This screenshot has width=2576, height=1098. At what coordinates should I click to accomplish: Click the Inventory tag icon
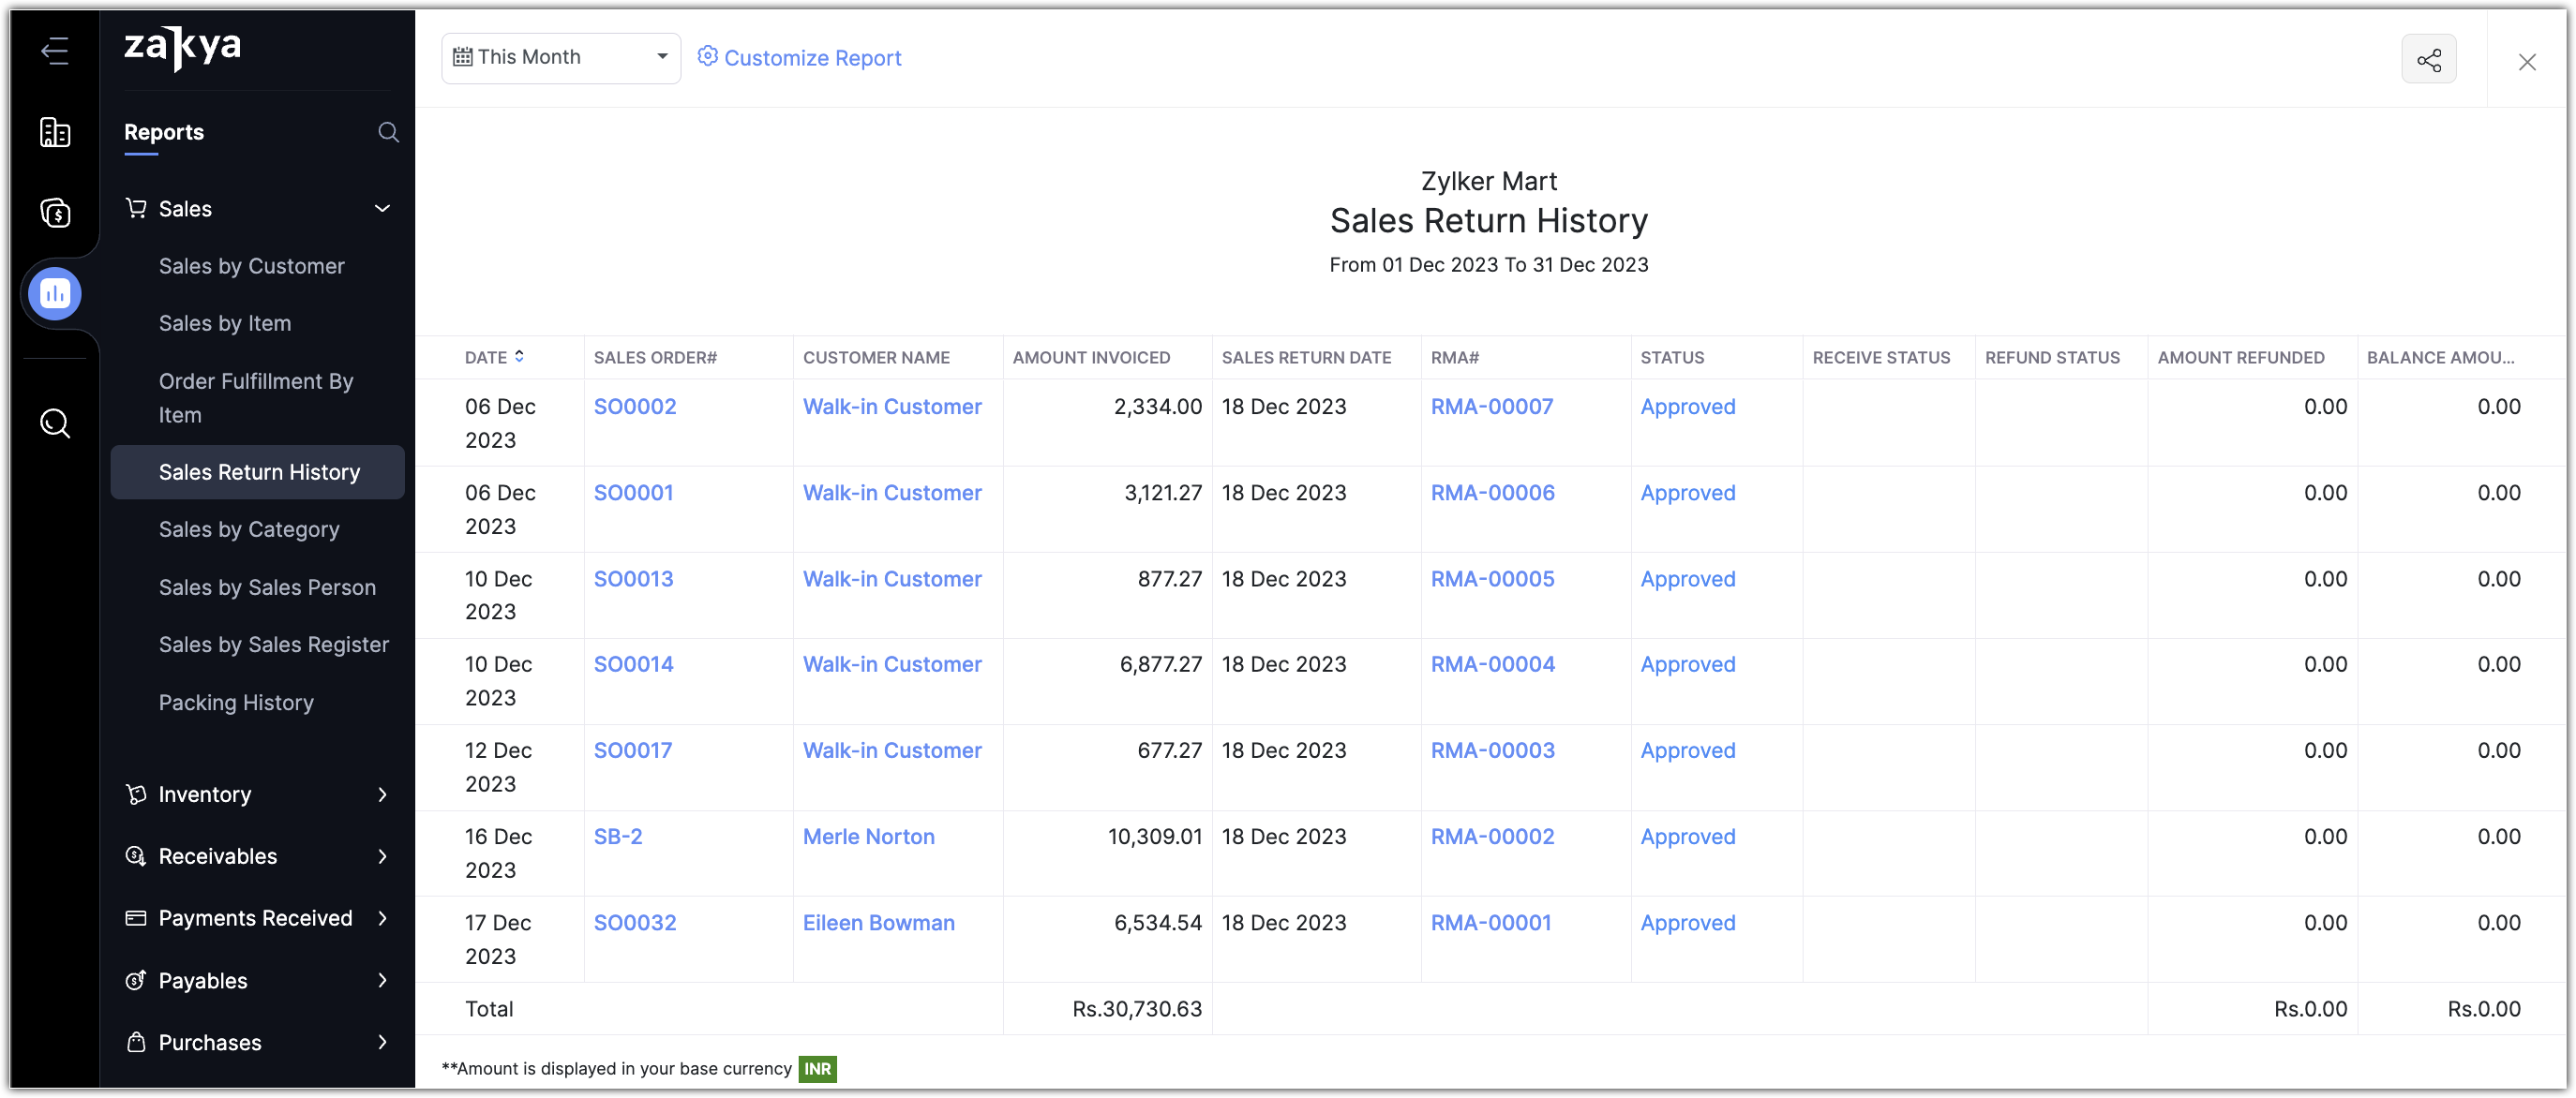tap(136, 794)
